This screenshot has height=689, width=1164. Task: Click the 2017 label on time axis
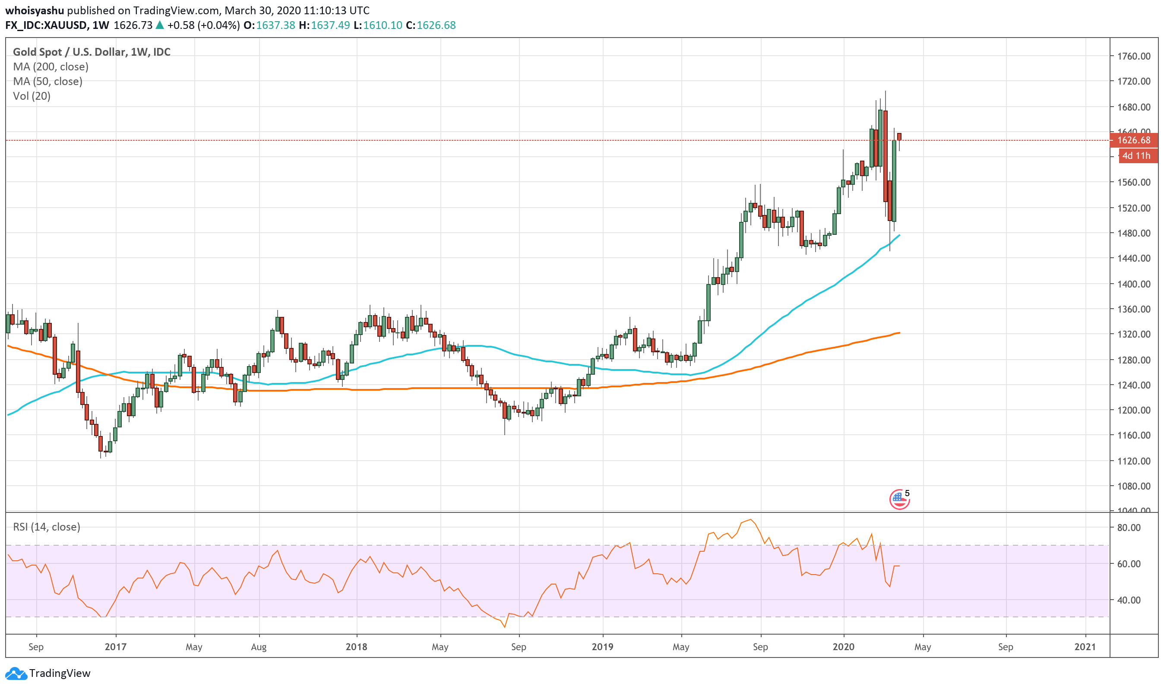pyautogui.click(x=116, y=647)
